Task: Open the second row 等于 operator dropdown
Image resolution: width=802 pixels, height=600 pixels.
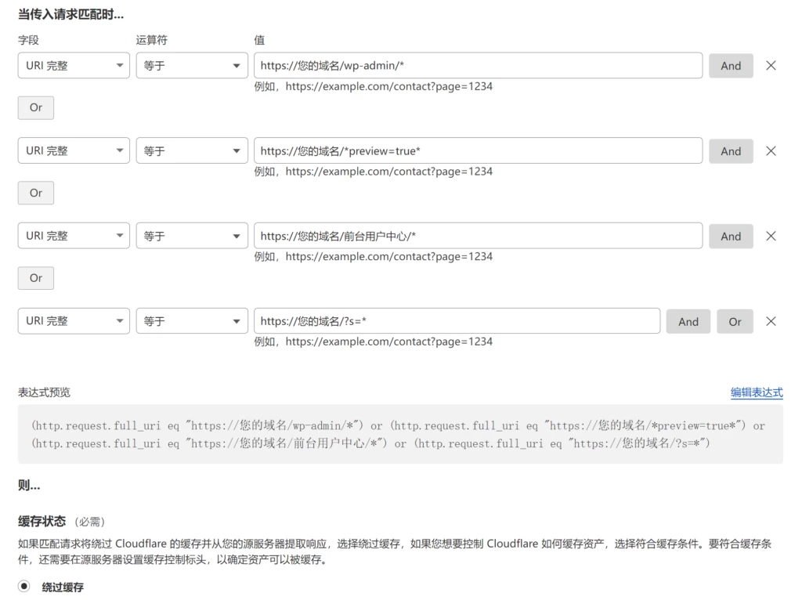Action: [x=191, y=150]
